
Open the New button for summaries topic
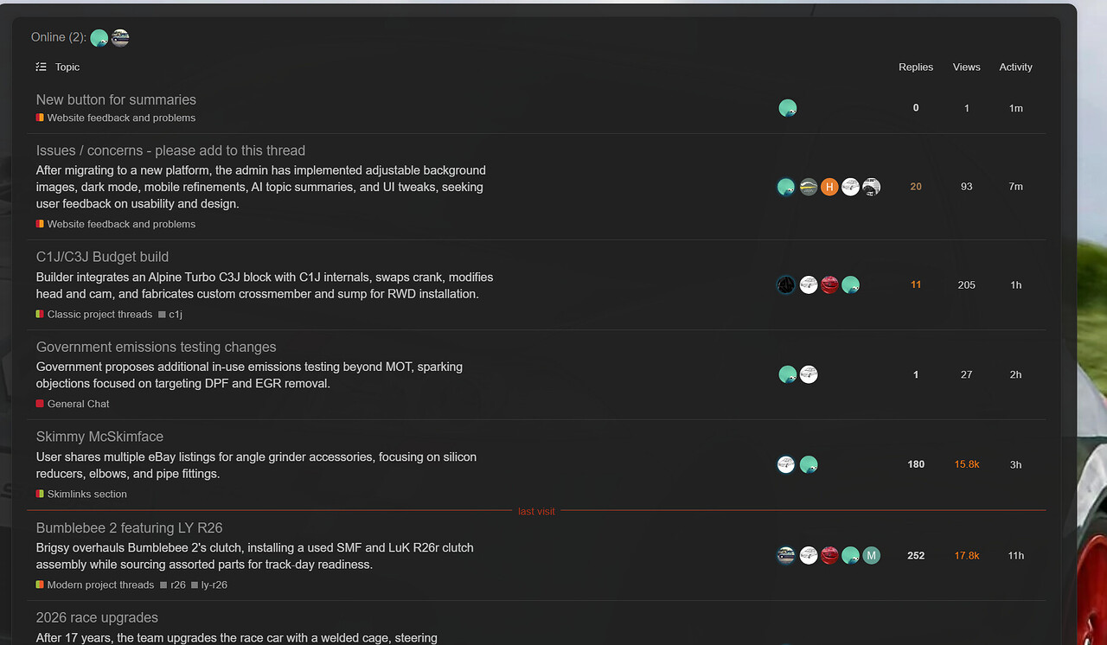point(116,99)
